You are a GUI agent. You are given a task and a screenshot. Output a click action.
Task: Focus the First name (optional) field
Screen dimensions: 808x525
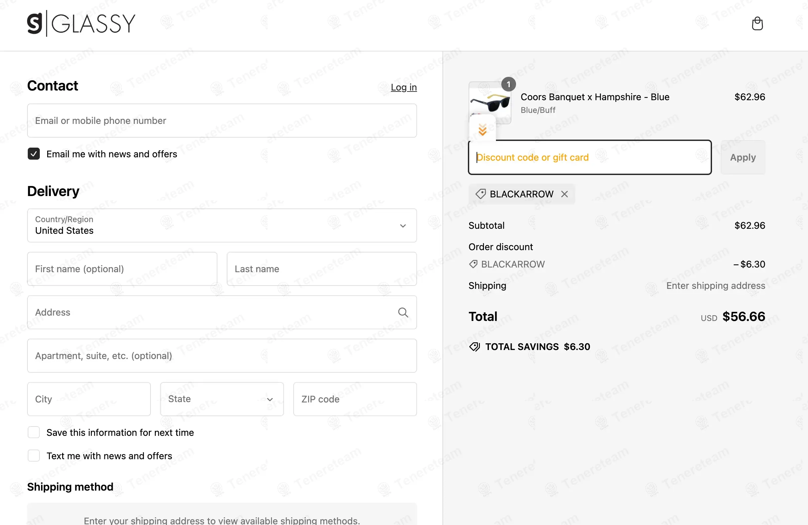[122, 269]
